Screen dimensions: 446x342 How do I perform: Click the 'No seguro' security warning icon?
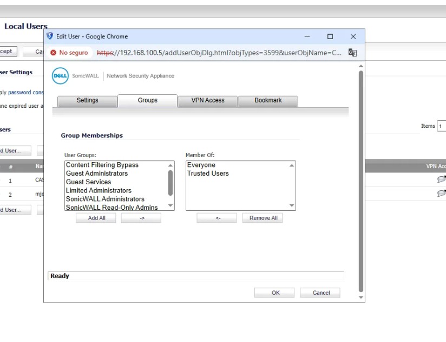tap(53, 53)
